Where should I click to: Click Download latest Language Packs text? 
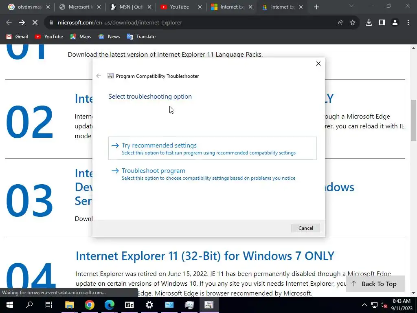pyautogui.click(x=165, y=54)
